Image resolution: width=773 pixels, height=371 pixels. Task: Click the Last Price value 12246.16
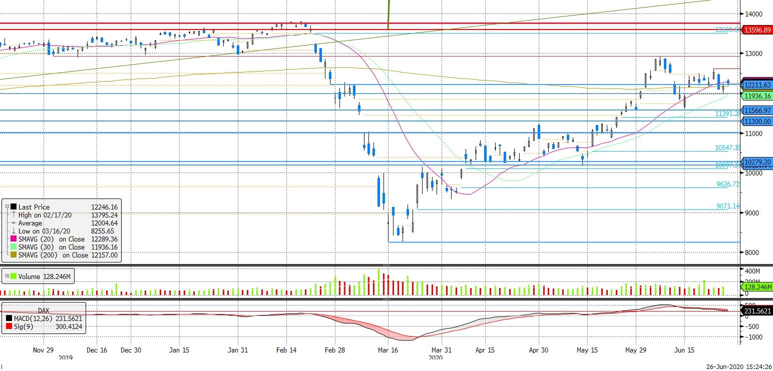pyautogui.click(x=104, y=207)
